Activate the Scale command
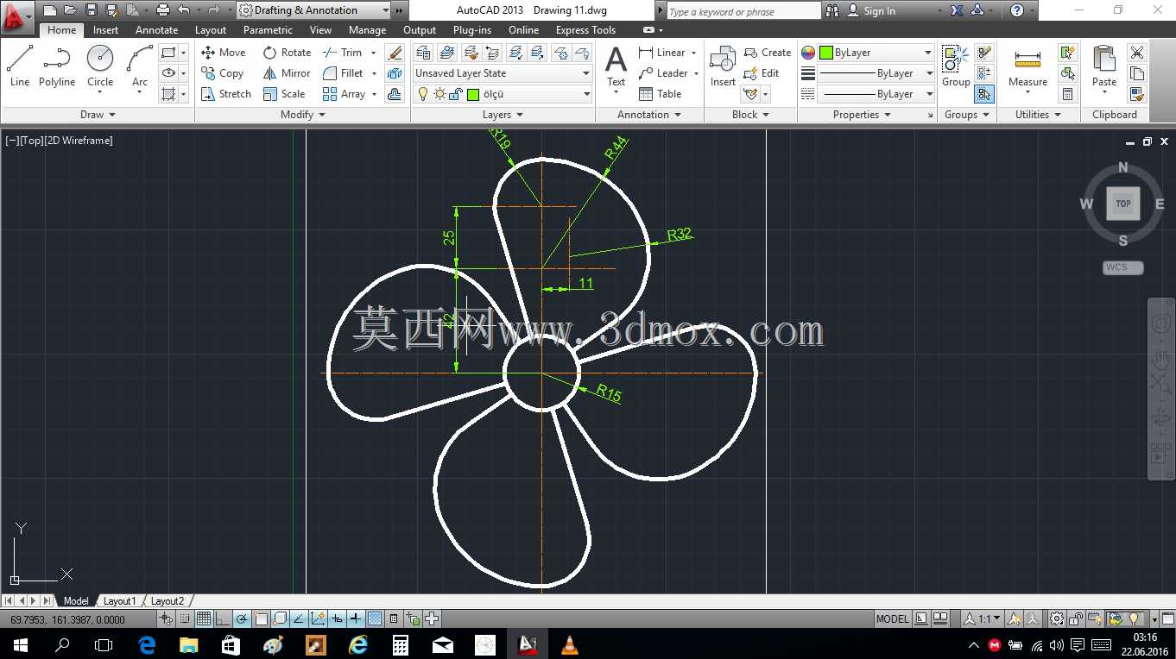Image resolution: width=1176 pixels, height=659 pixels. [284, 94]
